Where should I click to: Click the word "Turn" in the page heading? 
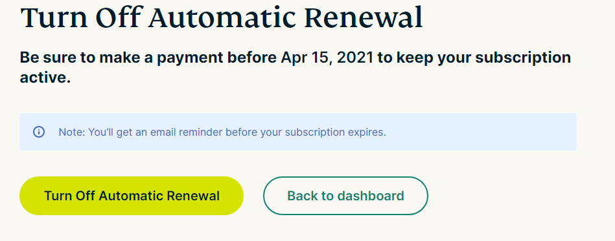point(54,17)
